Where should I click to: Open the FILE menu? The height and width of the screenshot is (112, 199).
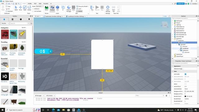[3, 3]
